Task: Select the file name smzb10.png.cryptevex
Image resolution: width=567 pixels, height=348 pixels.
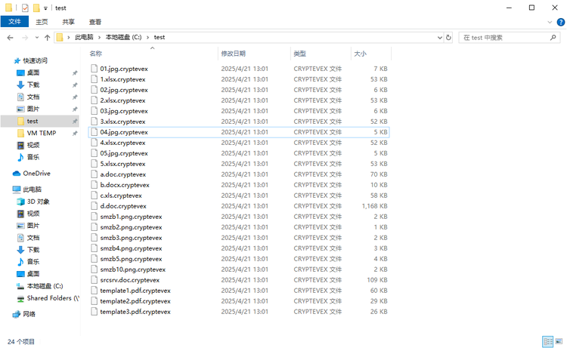Action: coord(133,269)
